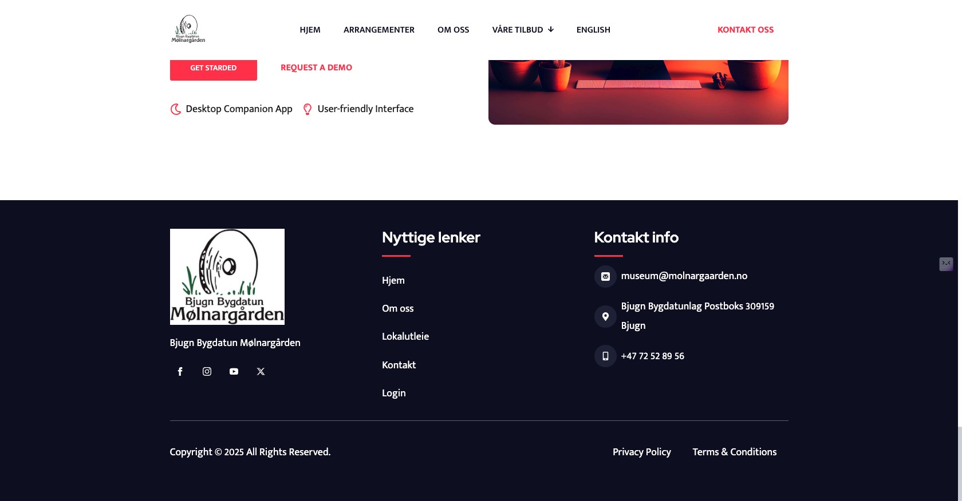This screenshot has height=501, width=962.
Task: Click the Nyttige lenker heading
Action: pyautogui.click(x=431, y=237)
